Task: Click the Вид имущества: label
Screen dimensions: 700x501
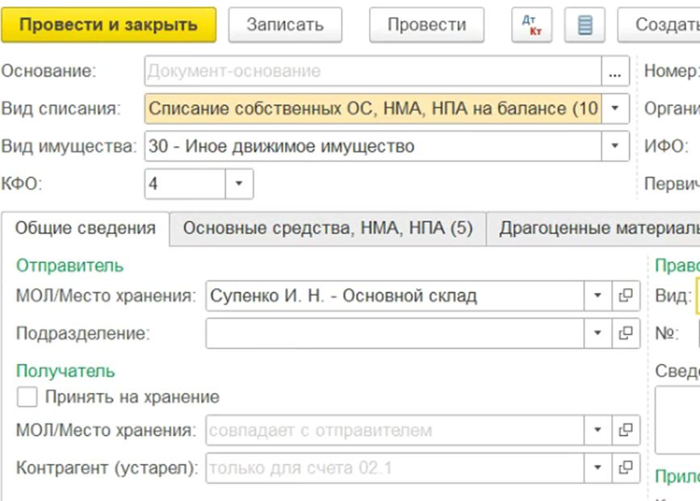Action: coord(69,146)
